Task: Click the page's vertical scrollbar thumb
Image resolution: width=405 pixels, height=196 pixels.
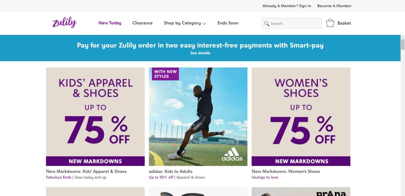Action: click(403, 44)
